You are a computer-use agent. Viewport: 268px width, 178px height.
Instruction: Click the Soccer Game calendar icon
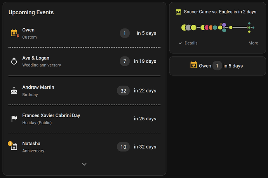coord(178,12)
